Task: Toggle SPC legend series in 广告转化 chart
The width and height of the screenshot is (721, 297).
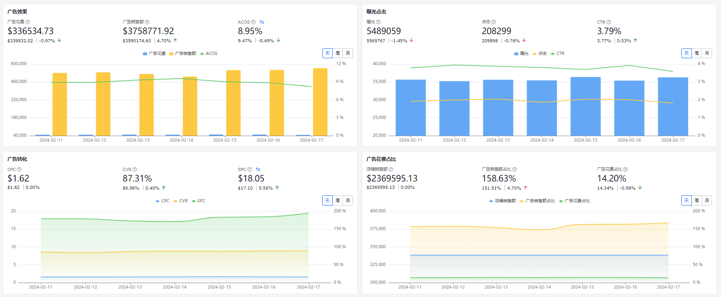Action: tap(199, 201)
